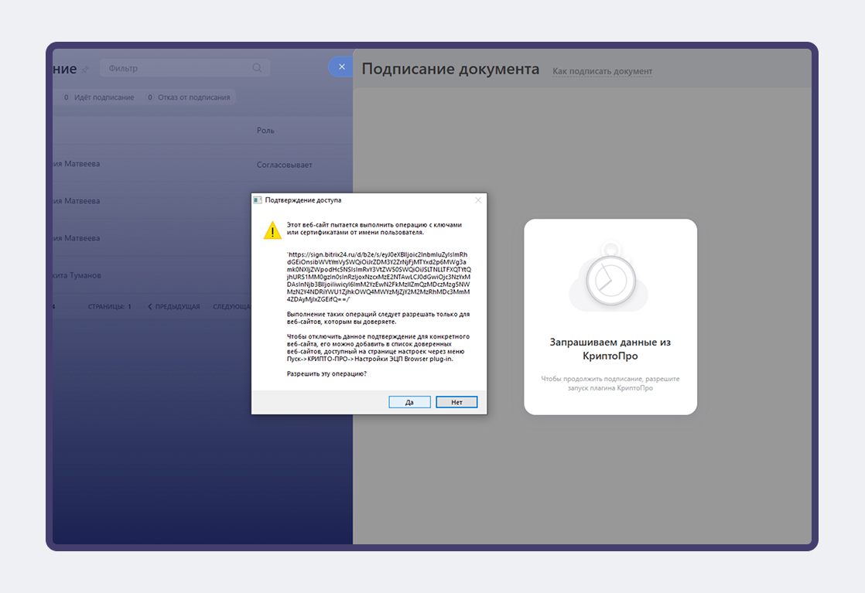The image size is (865, 593).
Task: Select the Туманов row in the list
Action: [203, 275]
